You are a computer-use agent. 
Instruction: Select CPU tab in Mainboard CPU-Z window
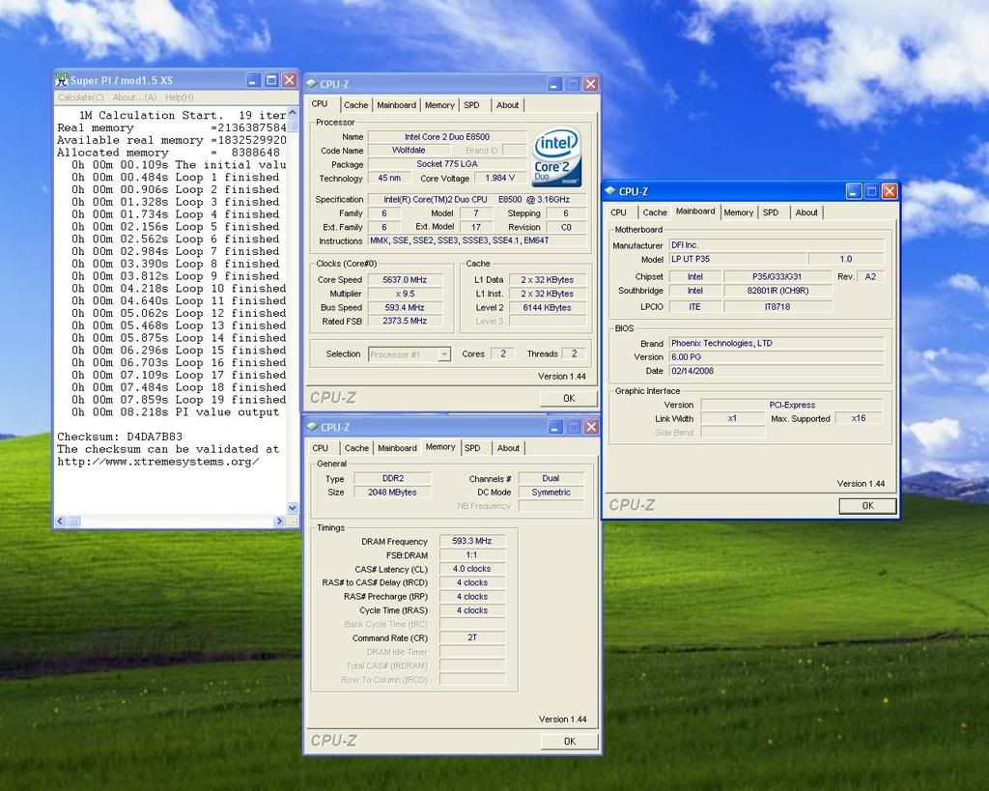pos(618,212)
